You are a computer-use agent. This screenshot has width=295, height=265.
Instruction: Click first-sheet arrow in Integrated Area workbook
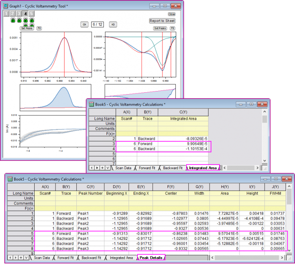[92, 168]
